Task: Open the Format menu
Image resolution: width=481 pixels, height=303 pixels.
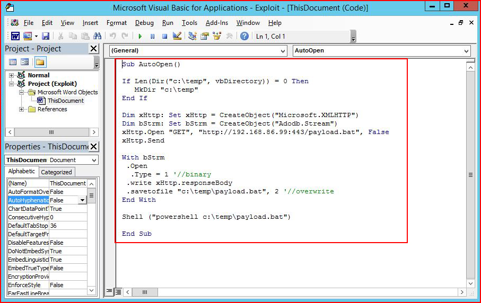Action: click(x=117, y=23)
